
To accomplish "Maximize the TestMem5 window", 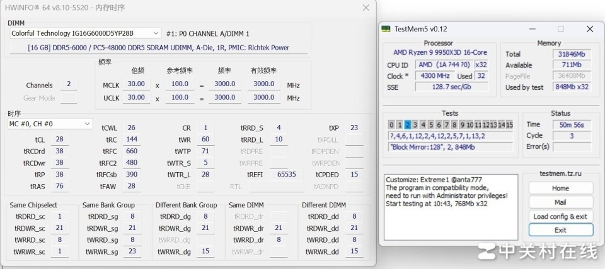I will pos(561,29).
